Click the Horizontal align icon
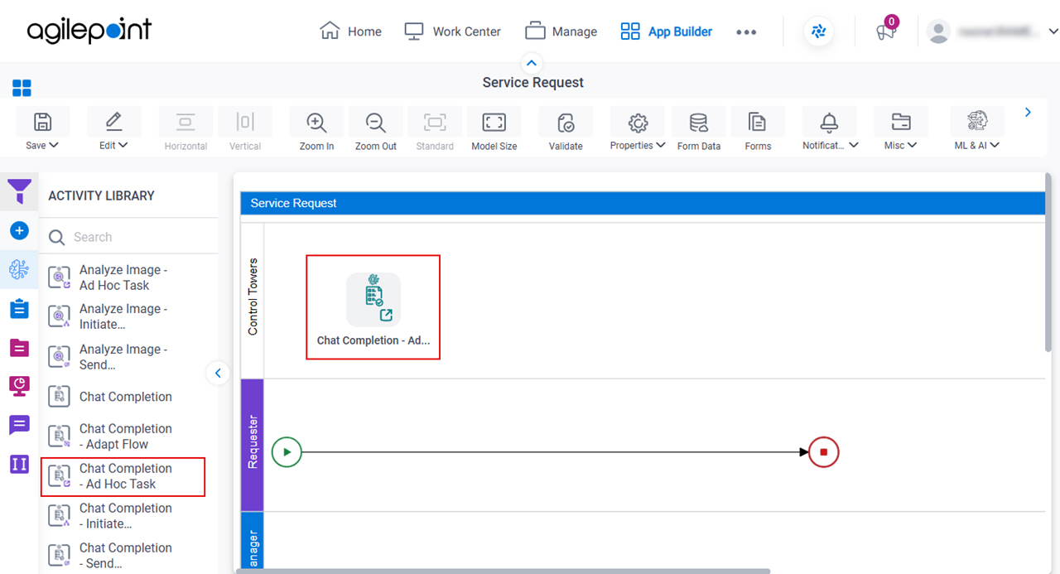 (185, 123)
